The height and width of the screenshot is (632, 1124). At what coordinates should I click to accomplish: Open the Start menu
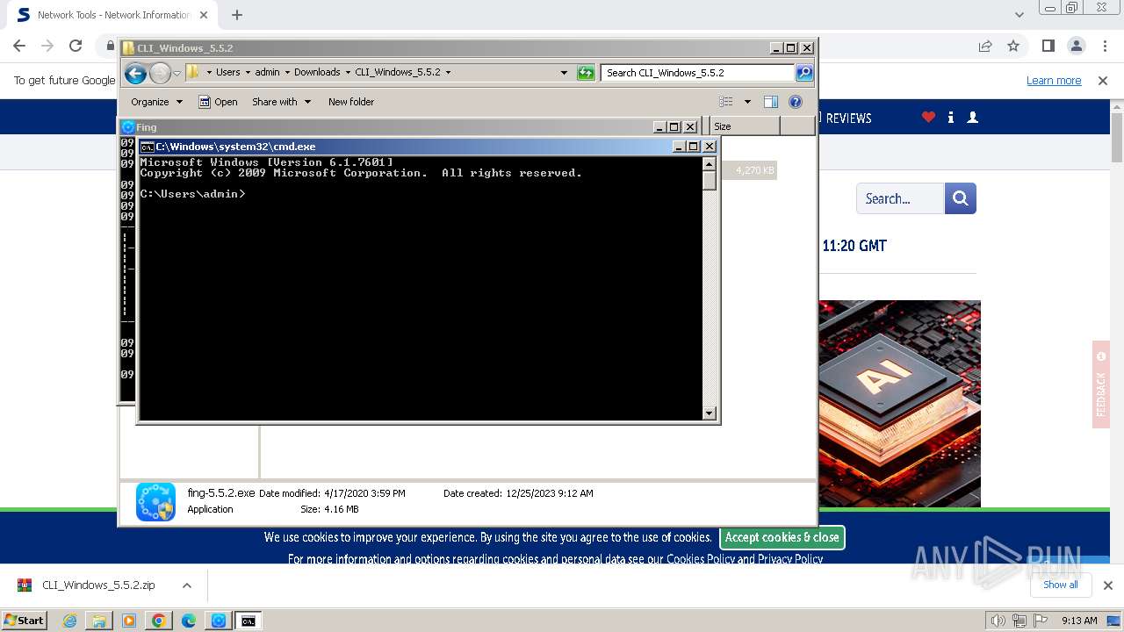pos(24,620)
